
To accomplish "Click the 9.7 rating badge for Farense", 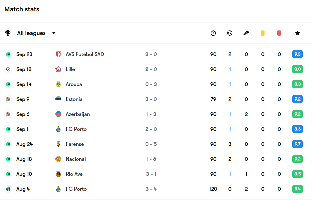I will (297, 144).
